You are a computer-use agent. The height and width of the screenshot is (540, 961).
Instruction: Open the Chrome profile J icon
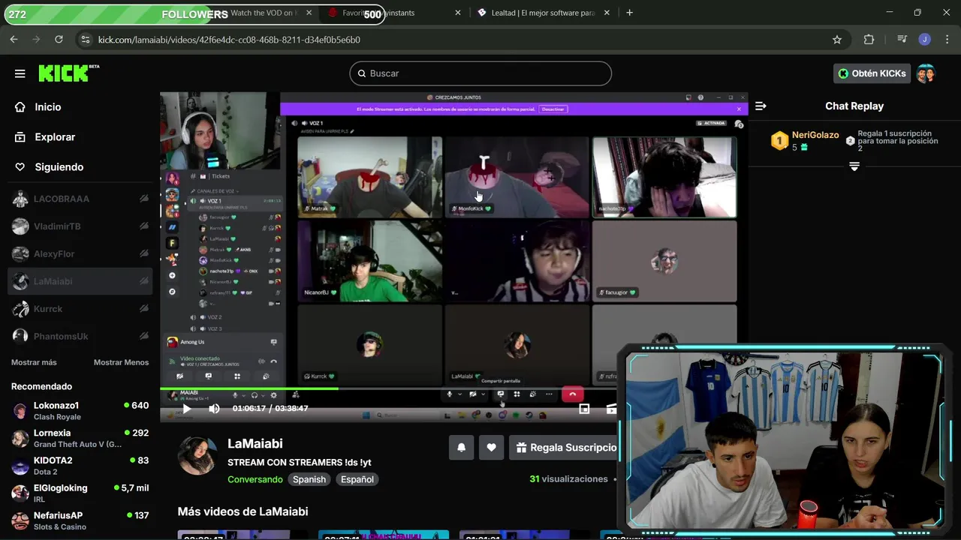[925, 40]
